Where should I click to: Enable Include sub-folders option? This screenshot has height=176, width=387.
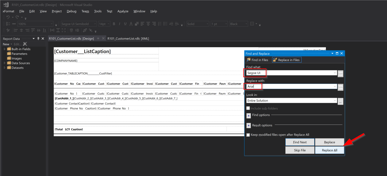248,108
